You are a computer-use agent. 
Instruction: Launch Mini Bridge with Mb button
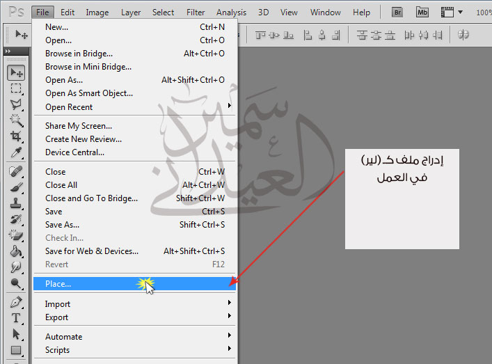pyautogui.click(x=422, y=13)
